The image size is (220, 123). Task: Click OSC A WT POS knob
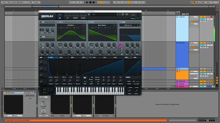click(x=60, y=51)
